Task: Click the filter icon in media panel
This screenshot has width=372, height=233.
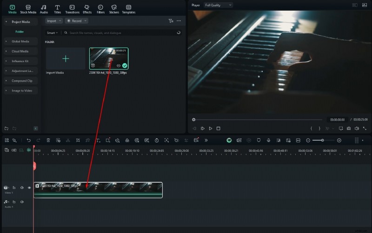Action: pos(171,21)
